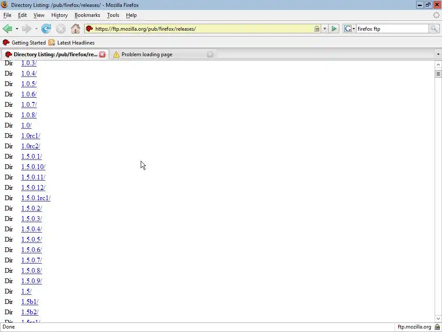The image size is (442, 332).
Task: Open the address bar history dropdown
Action: tap(325, 29)
